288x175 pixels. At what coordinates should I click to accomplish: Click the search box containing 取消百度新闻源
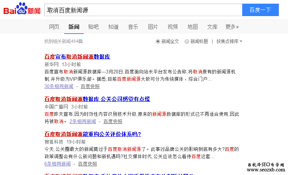pos(143,10)
